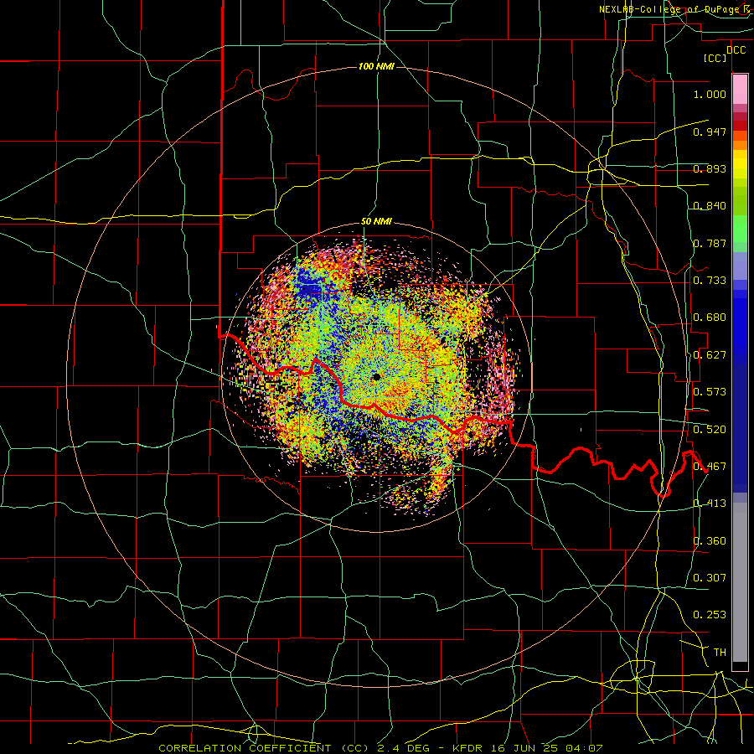Click the radar site dot at center
754x754 pixels.
pos(376,377)
